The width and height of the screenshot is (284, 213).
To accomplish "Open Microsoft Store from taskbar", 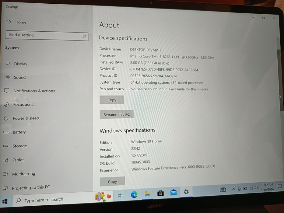I will click(x=160, y=193).
